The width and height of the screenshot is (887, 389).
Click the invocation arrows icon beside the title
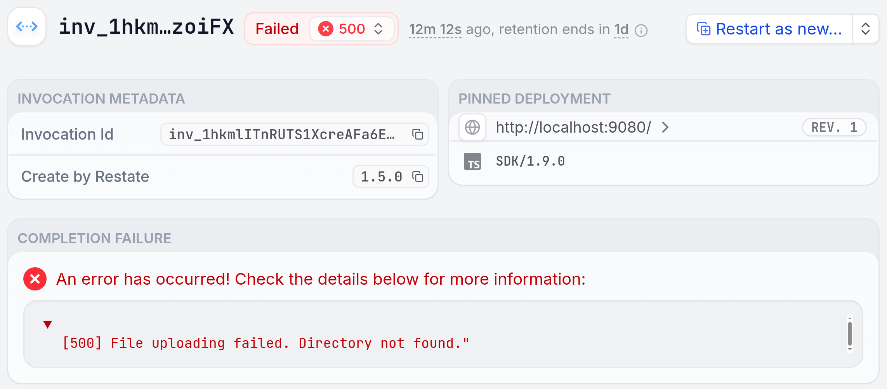tap(27, 27)
